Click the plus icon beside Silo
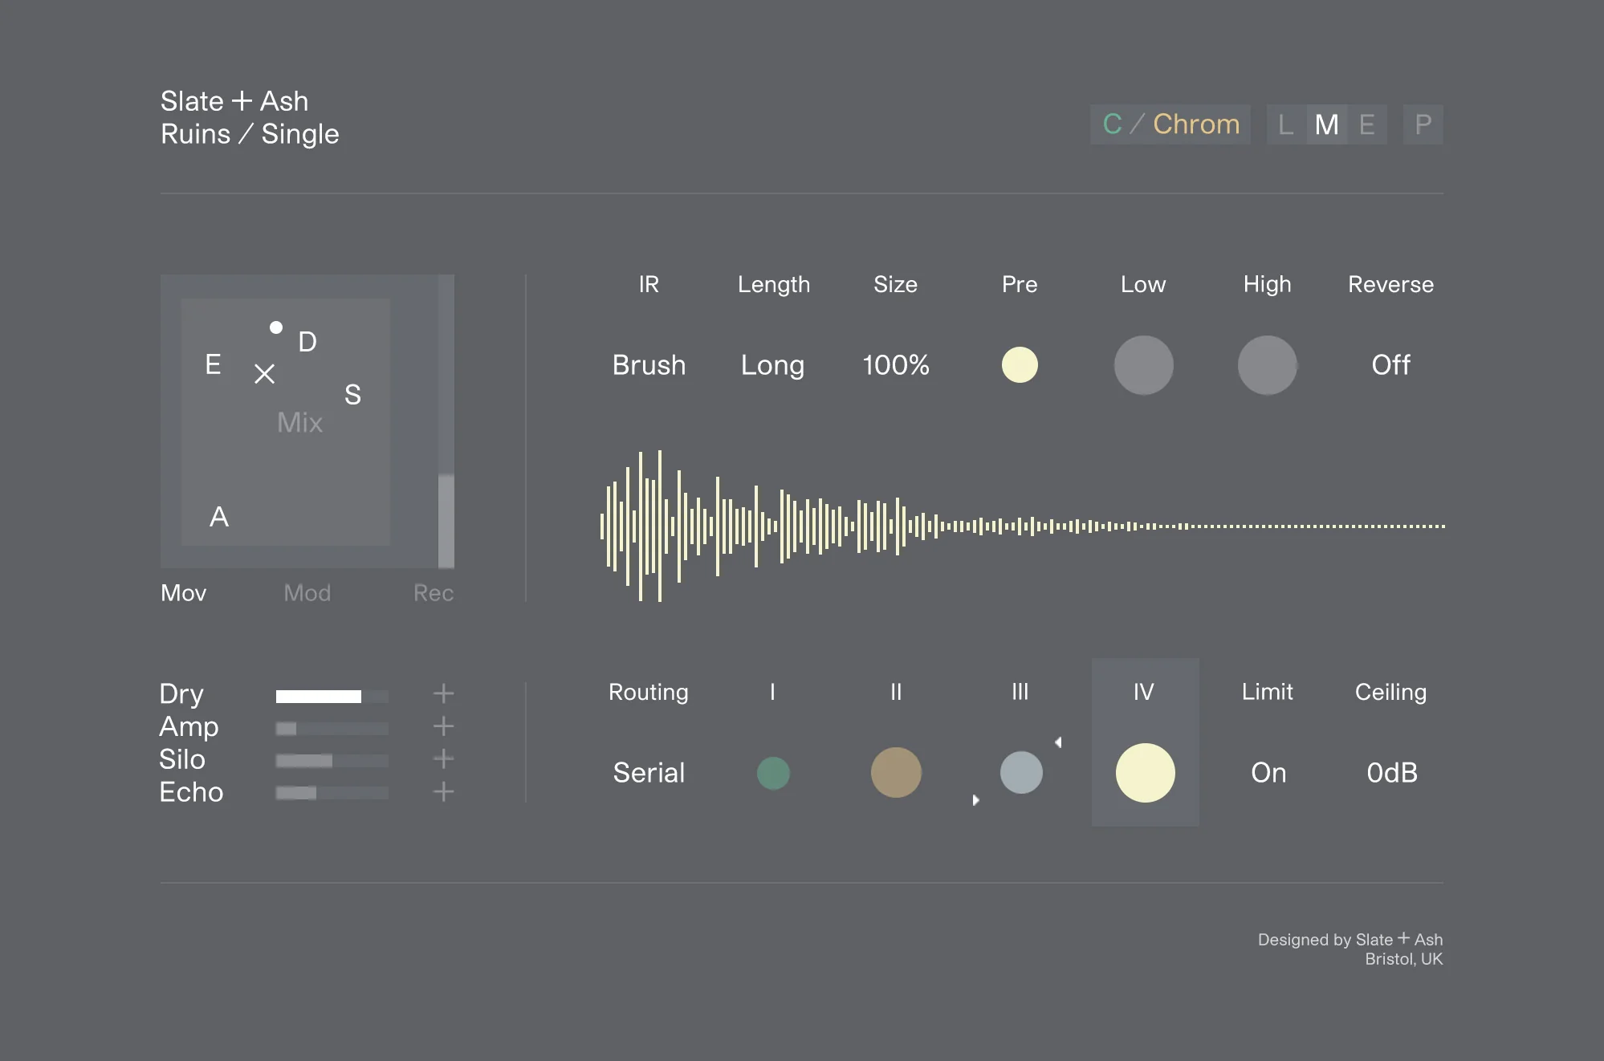 [x=443, y=758]
